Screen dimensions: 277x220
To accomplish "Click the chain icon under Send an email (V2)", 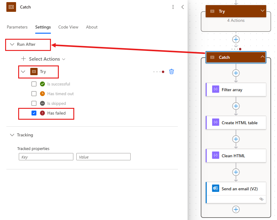I will pos(261,199).
